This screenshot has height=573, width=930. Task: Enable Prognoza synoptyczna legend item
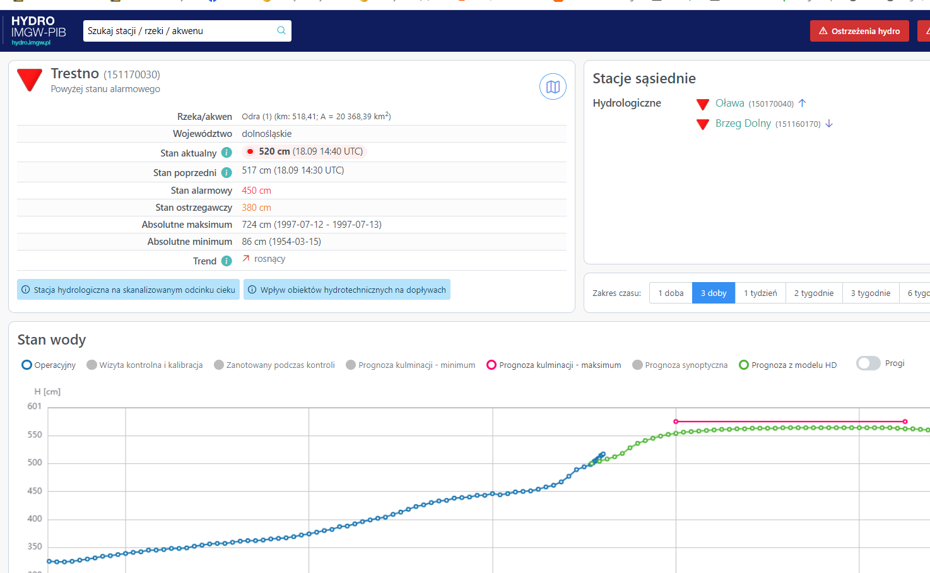click(680, 365)
